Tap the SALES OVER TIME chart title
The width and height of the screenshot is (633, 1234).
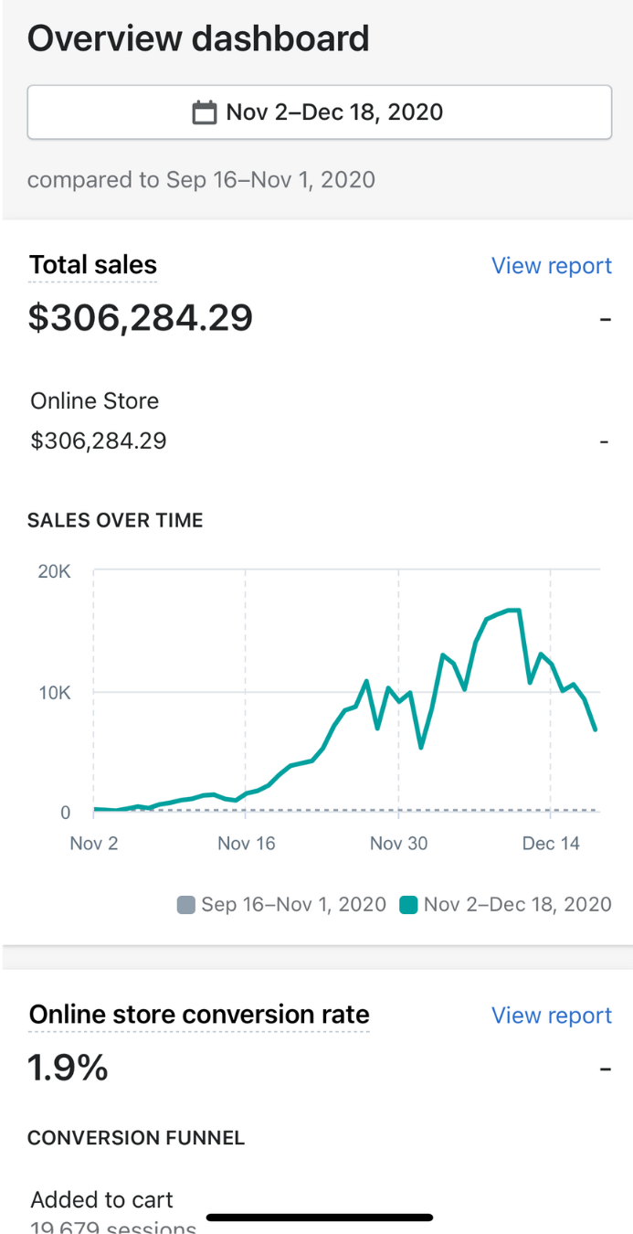pos(115,520)
